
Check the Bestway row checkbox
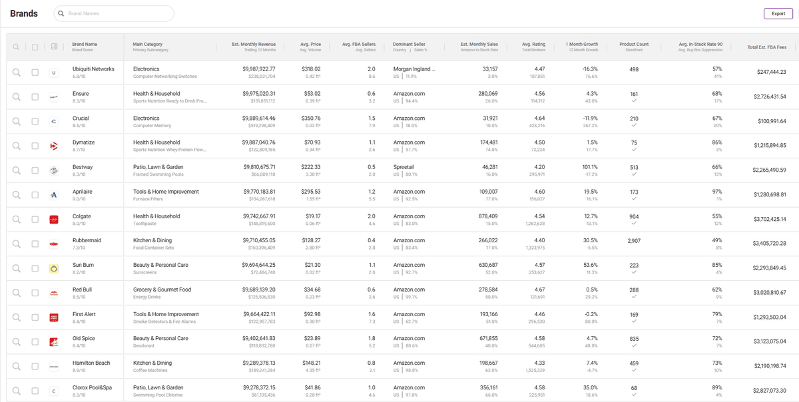pos(35,170)
